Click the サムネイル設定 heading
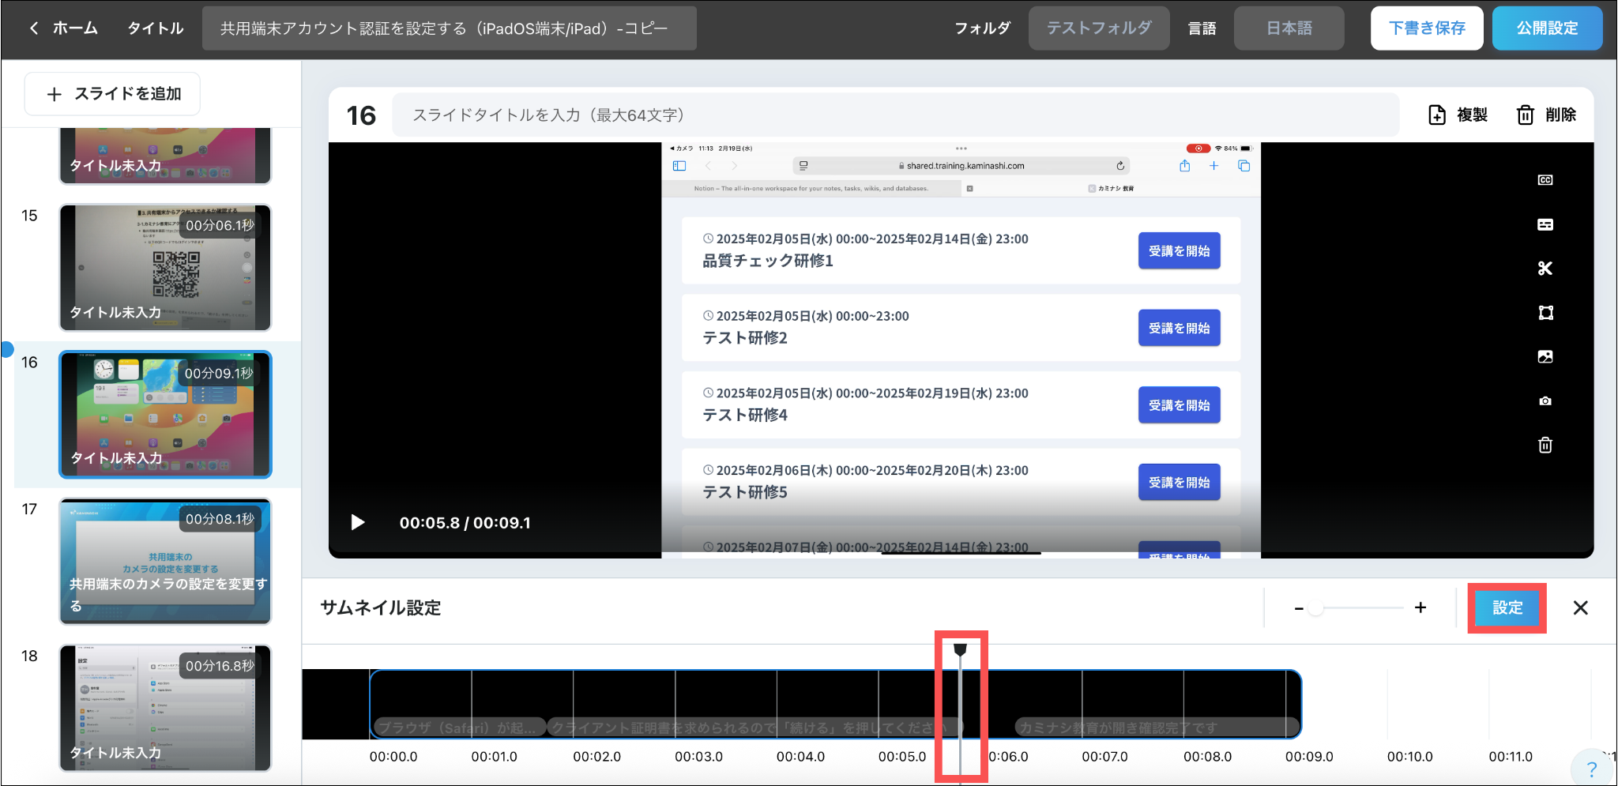The image size is (1618, 786). (380, 607)
